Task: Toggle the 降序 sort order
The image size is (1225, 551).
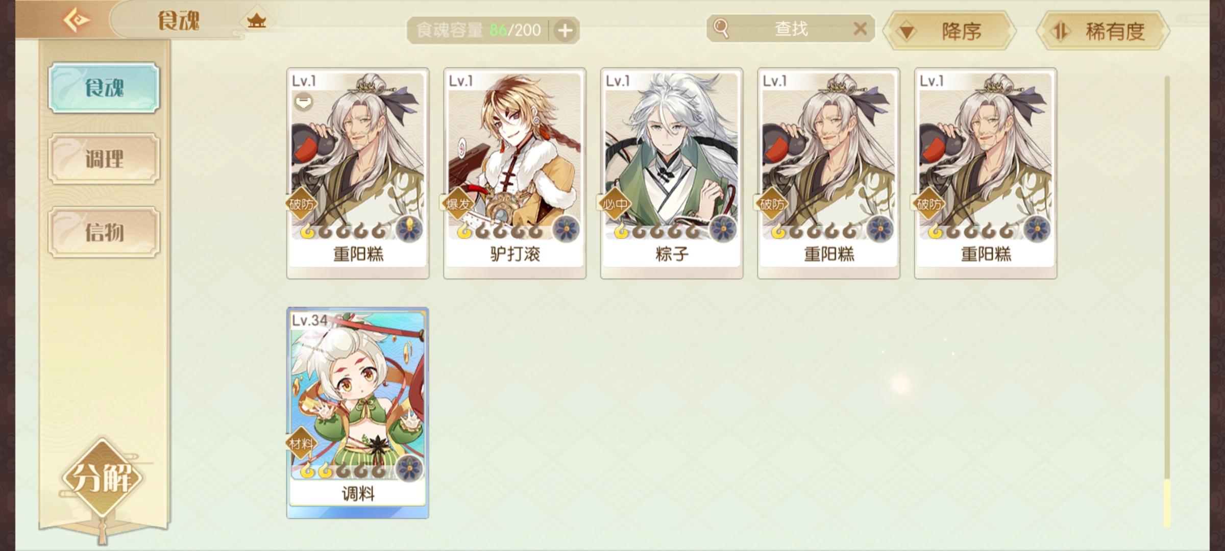Action: coord(949,31)
